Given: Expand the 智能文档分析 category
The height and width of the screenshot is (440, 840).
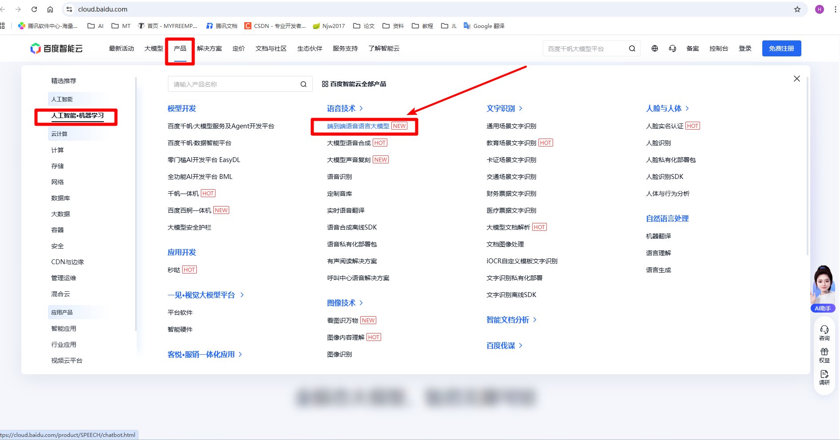Looking at the screenshot, I should (512, 320).
